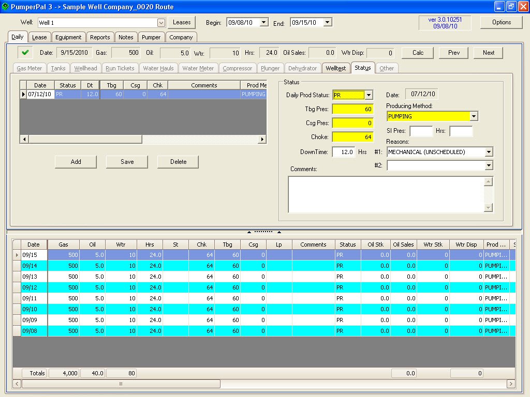Expand the Reasons #1 dropdown showing MECHANICAL (UNSCHEDULED)
Image resolution: width=530 pixels, height=397 pixels.
pyautogui.click(x=489, y=151)
